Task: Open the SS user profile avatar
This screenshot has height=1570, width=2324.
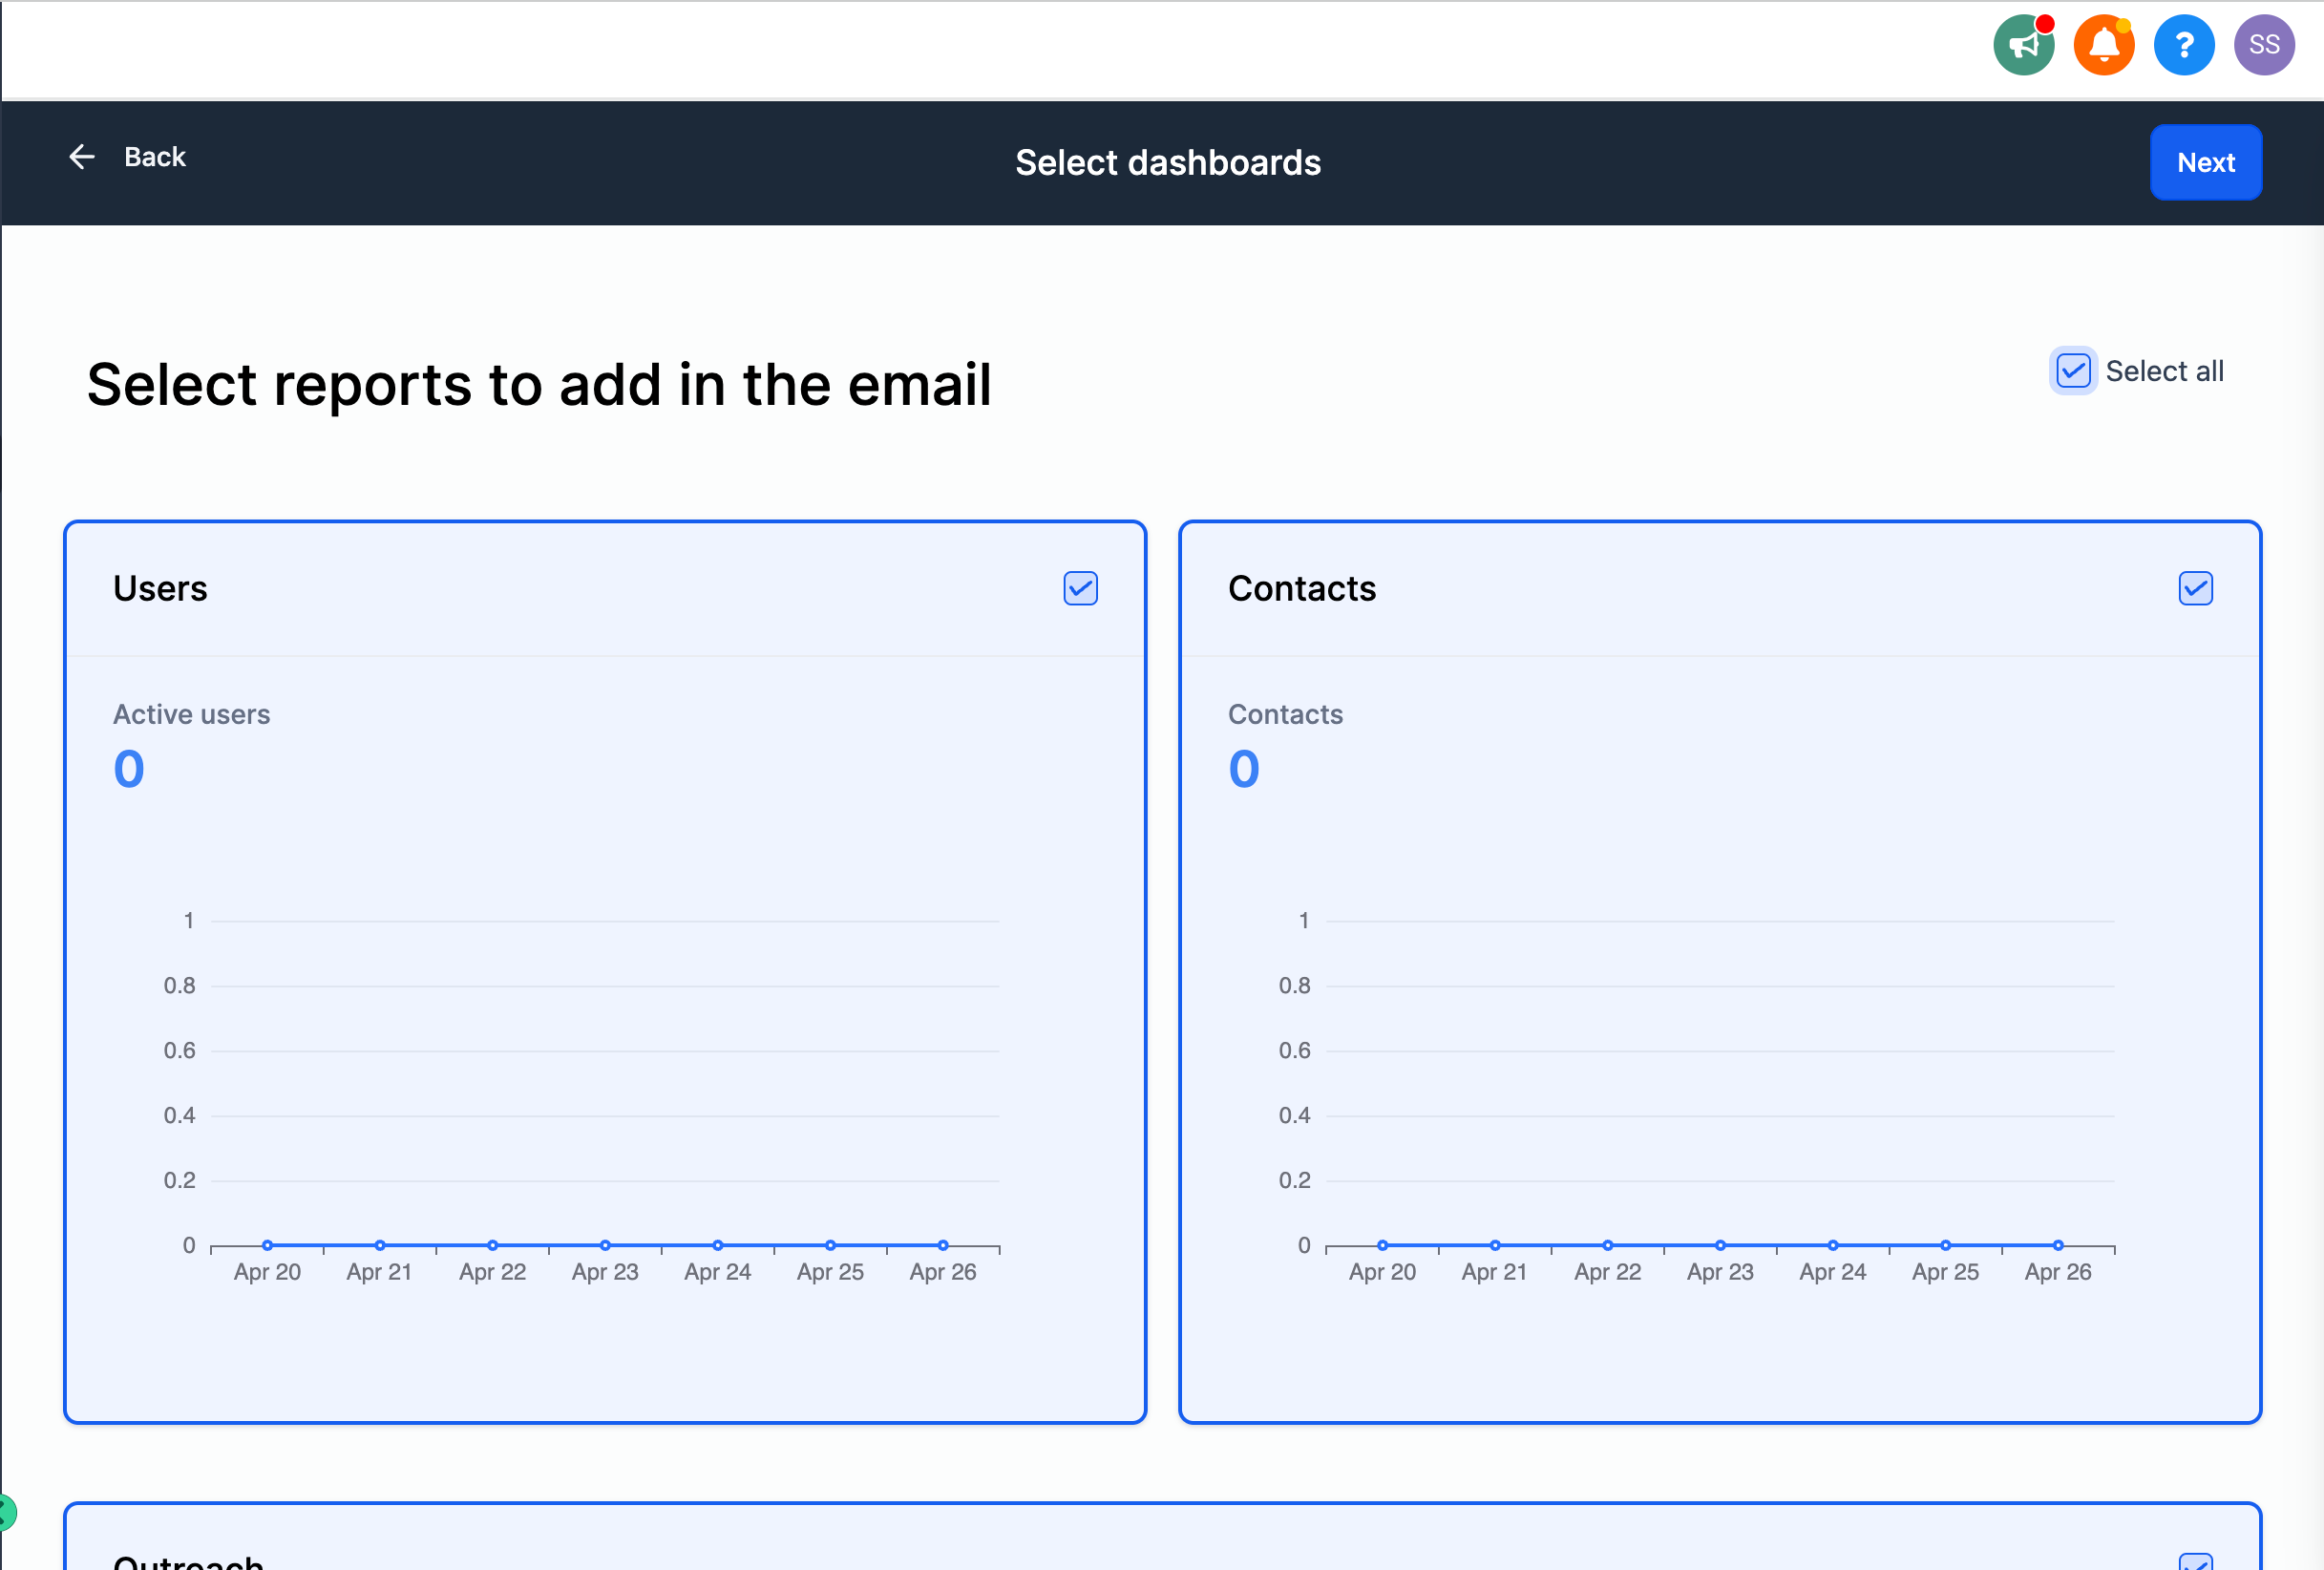Action: [x=2263, y=46]
